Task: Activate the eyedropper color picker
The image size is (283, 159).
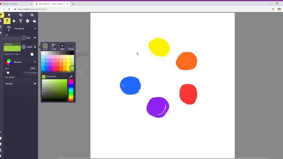Action: pos(71,77)
